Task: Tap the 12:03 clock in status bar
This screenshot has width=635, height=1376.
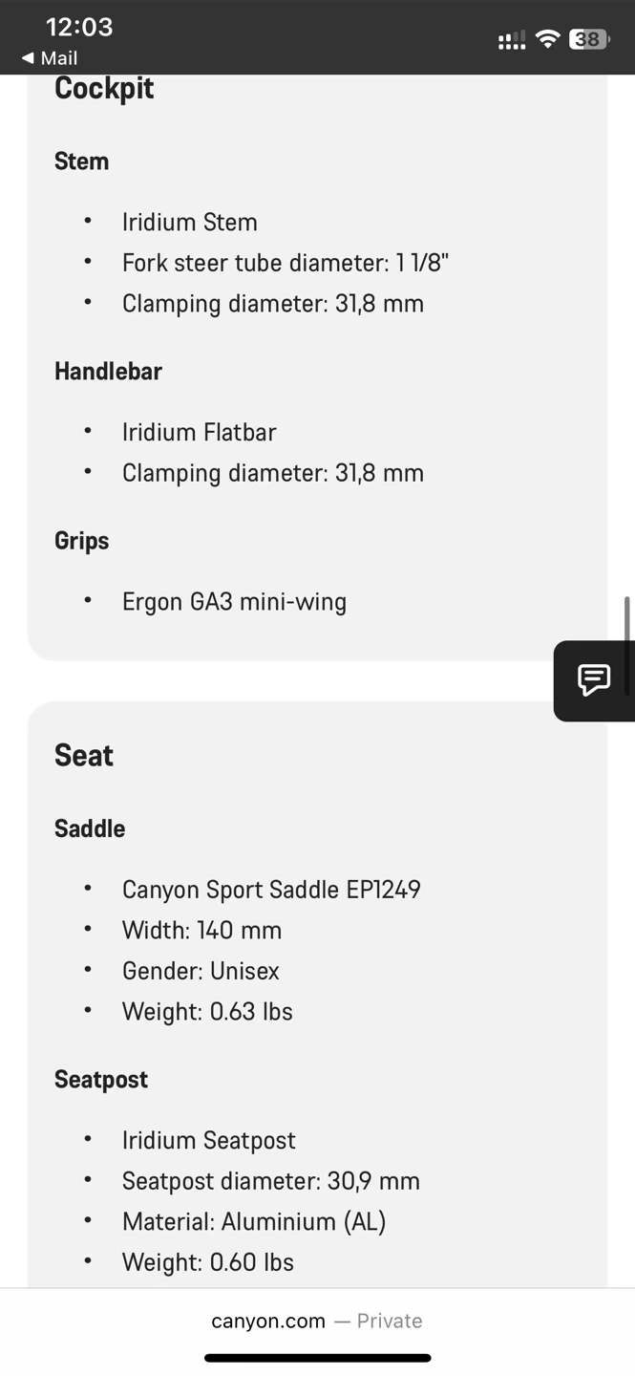Action: point(79,27)
